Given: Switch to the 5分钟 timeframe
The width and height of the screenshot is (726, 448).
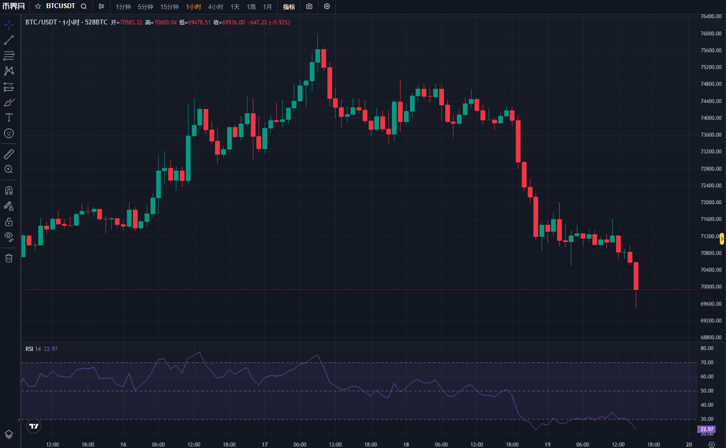Looking at the screenshot, I should pyautogui.click(x=146, y=7).
